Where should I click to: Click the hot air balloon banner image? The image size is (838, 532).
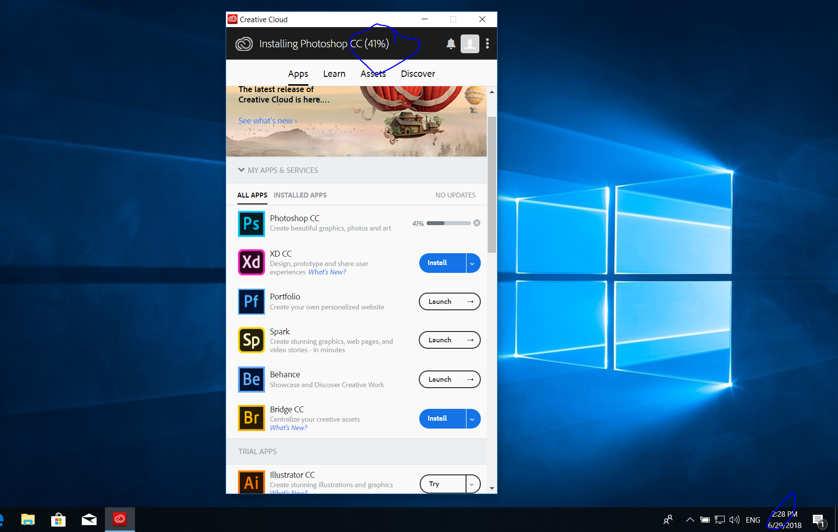pos(356,121)
